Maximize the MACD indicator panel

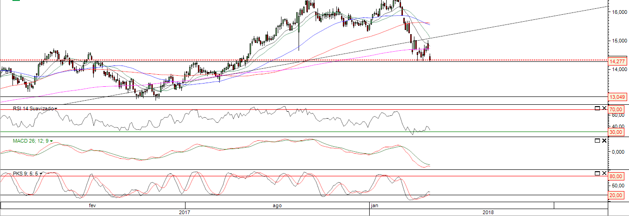[597, 140]
